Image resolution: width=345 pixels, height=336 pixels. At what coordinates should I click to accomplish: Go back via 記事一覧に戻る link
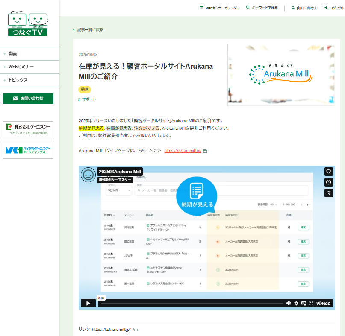90,30
